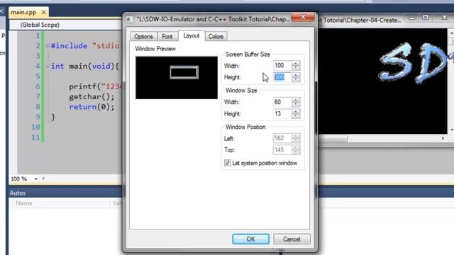Viewport: 454px width, 255px height.
Task: Click the OK button
Action: point(250,239)
